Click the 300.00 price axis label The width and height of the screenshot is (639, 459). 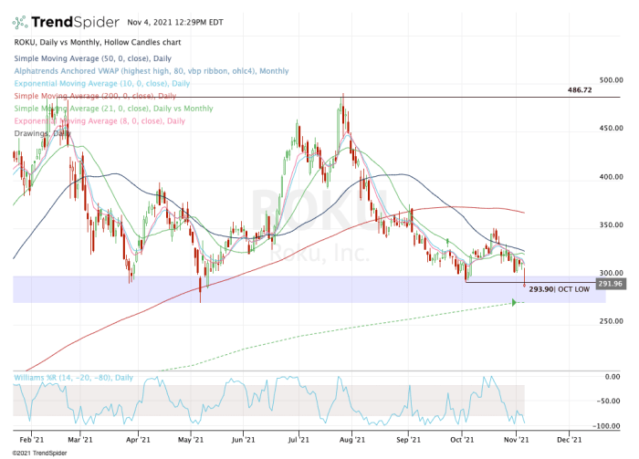tap(612, 273)
